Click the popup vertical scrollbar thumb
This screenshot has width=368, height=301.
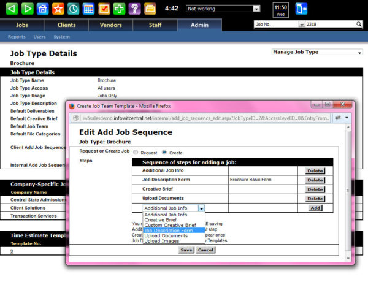(348, 191)
